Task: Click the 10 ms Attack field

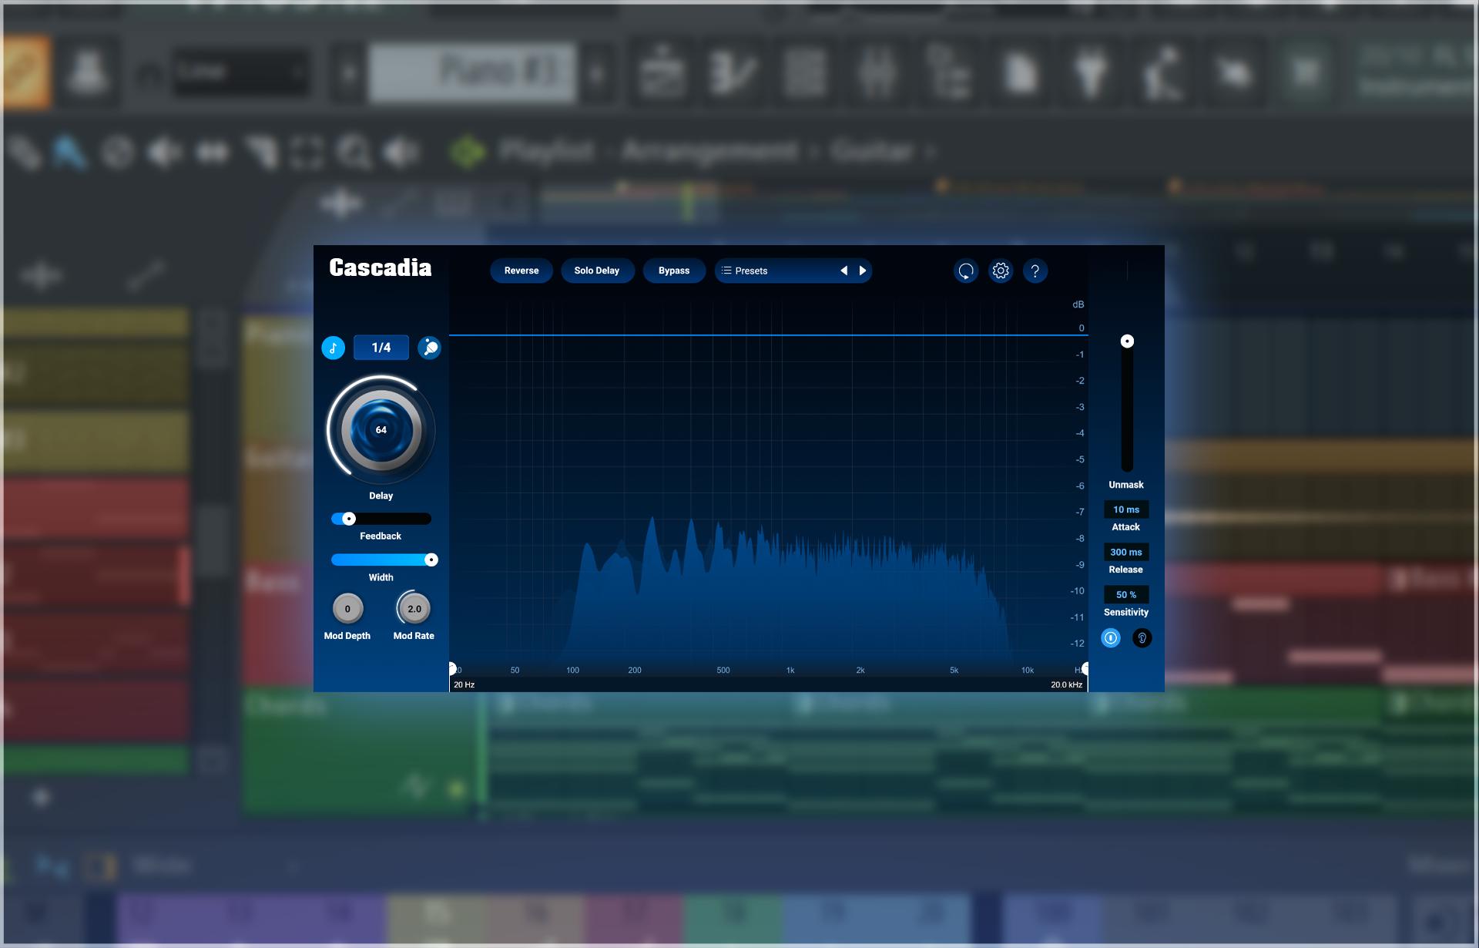Action: 1126,509
